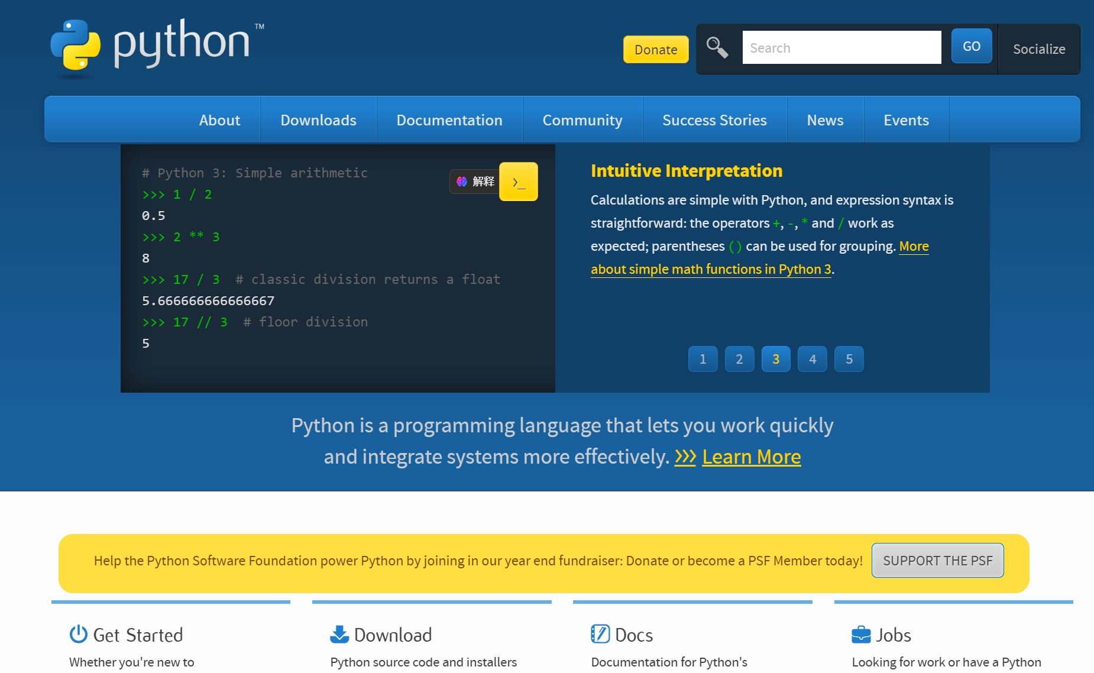Click the 'Documentation for Python's' text
1094x673 pixels.
pyautogui.click(x=669, y=662)
